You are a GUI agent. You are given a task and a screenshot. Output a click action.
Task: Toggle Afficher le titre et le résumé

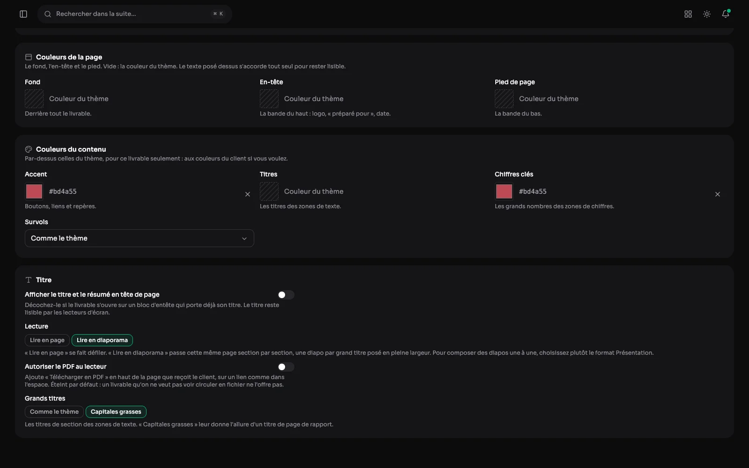pos(286,295)
